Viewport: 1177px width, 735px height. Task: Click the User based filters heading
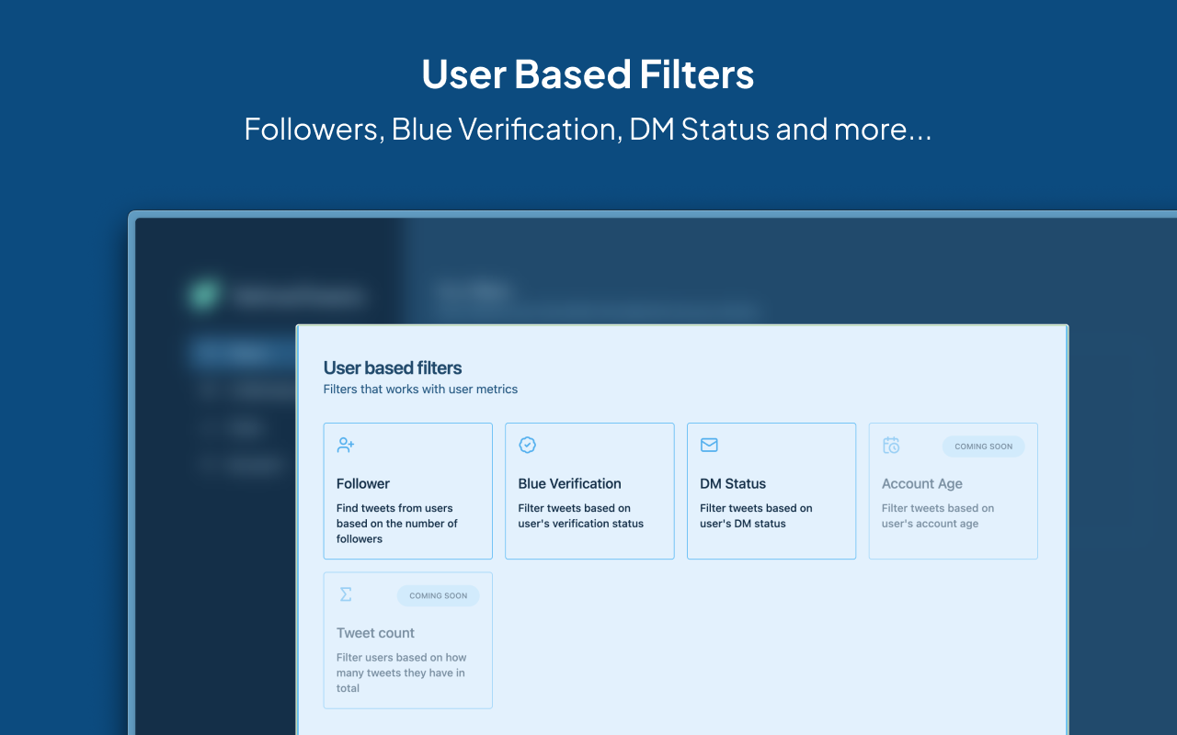[393, 367]
